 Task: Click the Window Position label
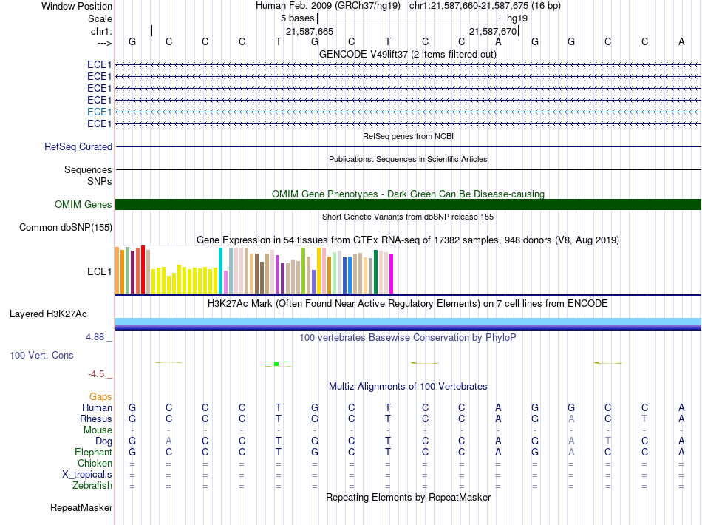[77, 6]
